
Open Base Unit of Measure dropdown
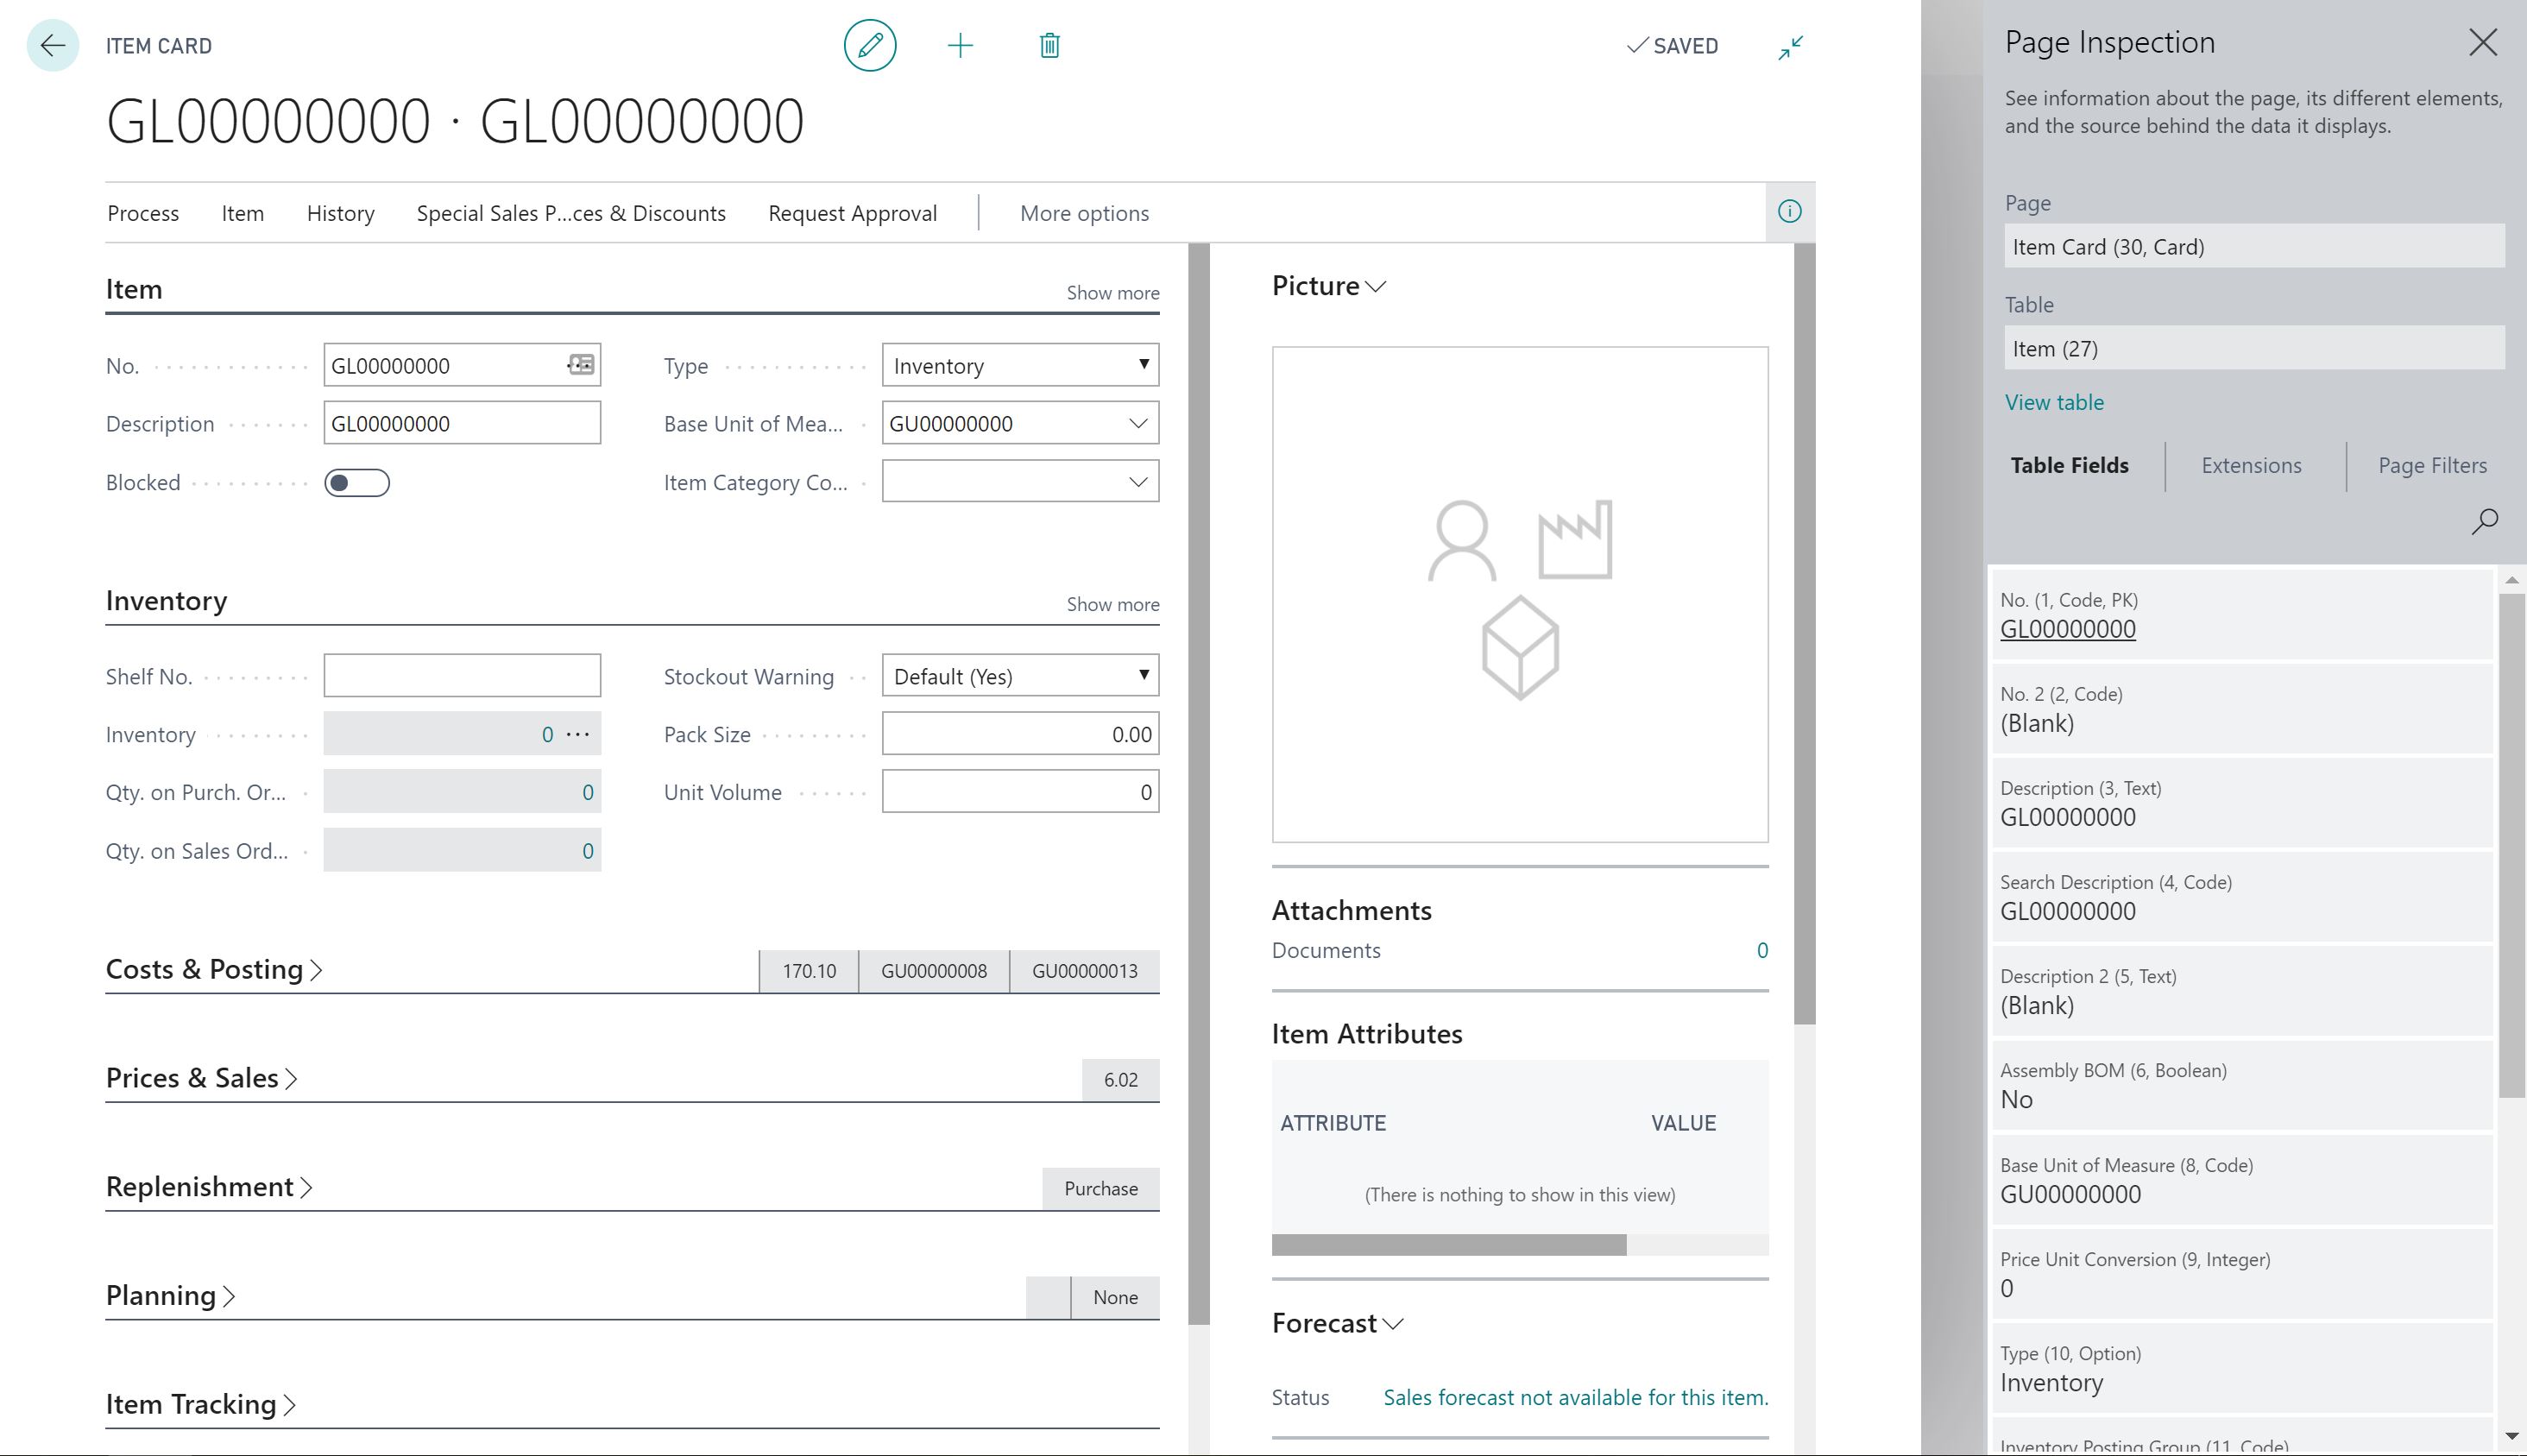(1137, 423)
